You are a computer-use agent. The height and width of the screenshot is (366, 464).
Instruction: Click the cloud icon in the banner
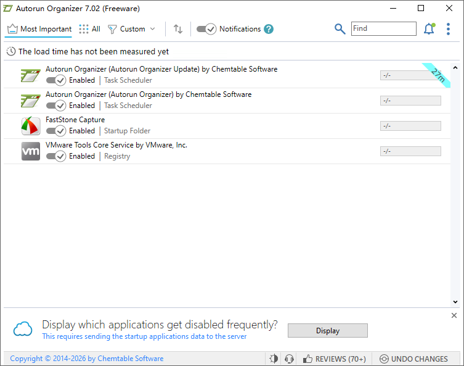(x=23, y=329)
